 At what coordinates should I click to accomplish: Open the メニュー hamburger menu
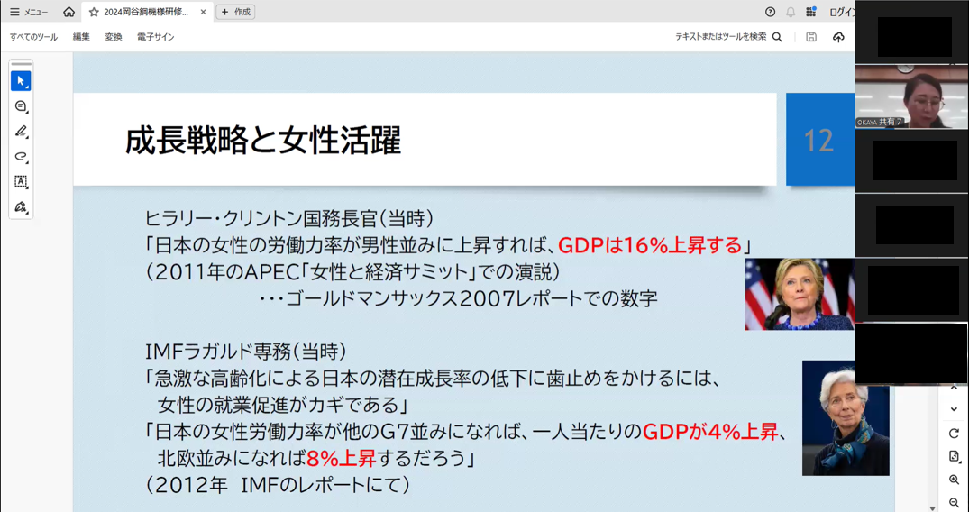[x=29, y=12]
